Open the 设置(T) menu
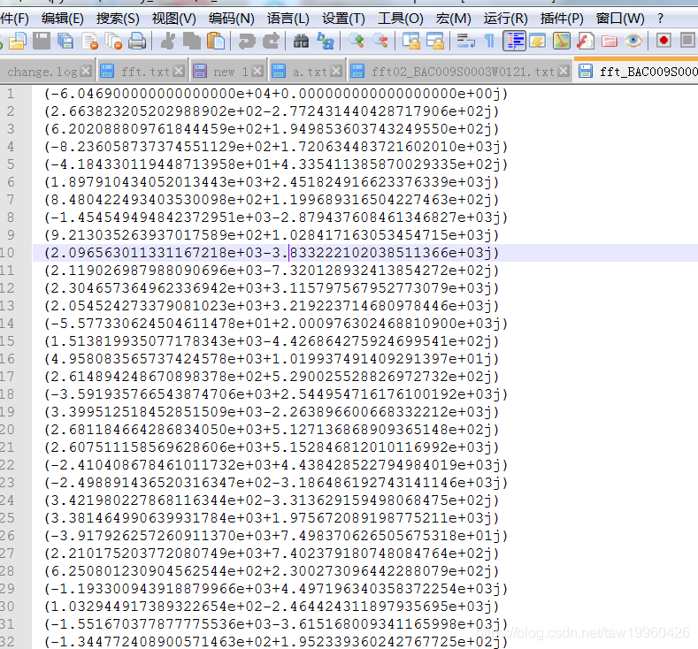698x649 pixels. click(343, 19)
